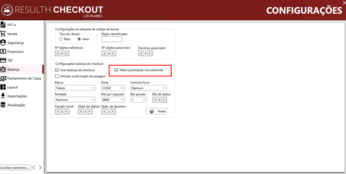Select the Segurança shield icon
This screenshot has width=346, height=174.
[x=3, y=43]
